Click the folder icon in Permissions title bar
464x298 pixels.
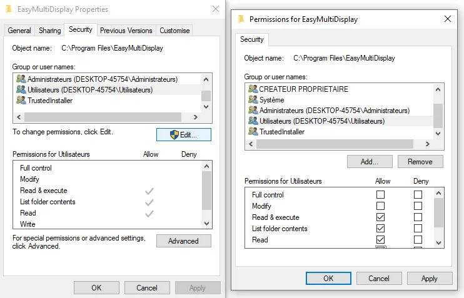tap(241, 19)
